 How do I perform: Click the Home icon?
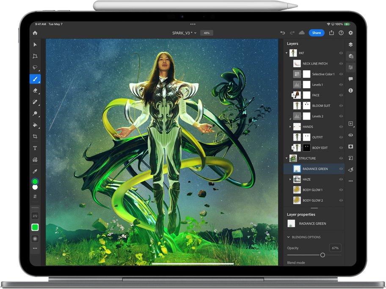coord(35,33)
